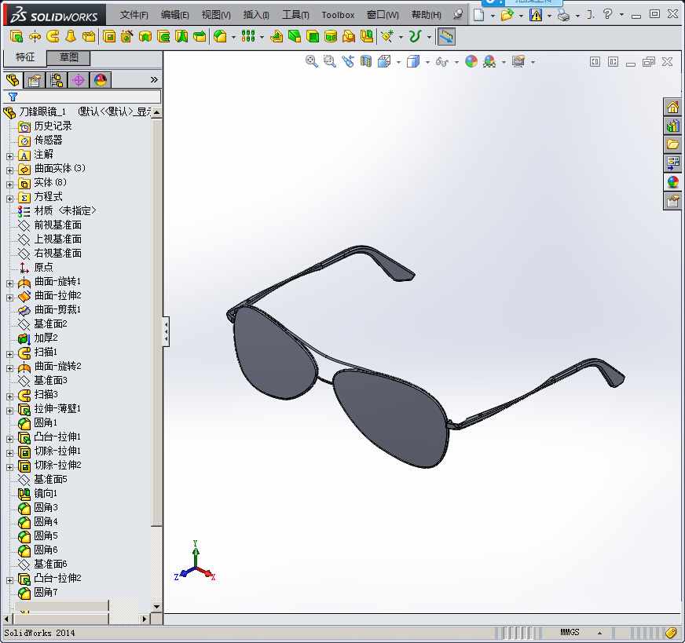Select the Intersect tool

click(349, 37)
